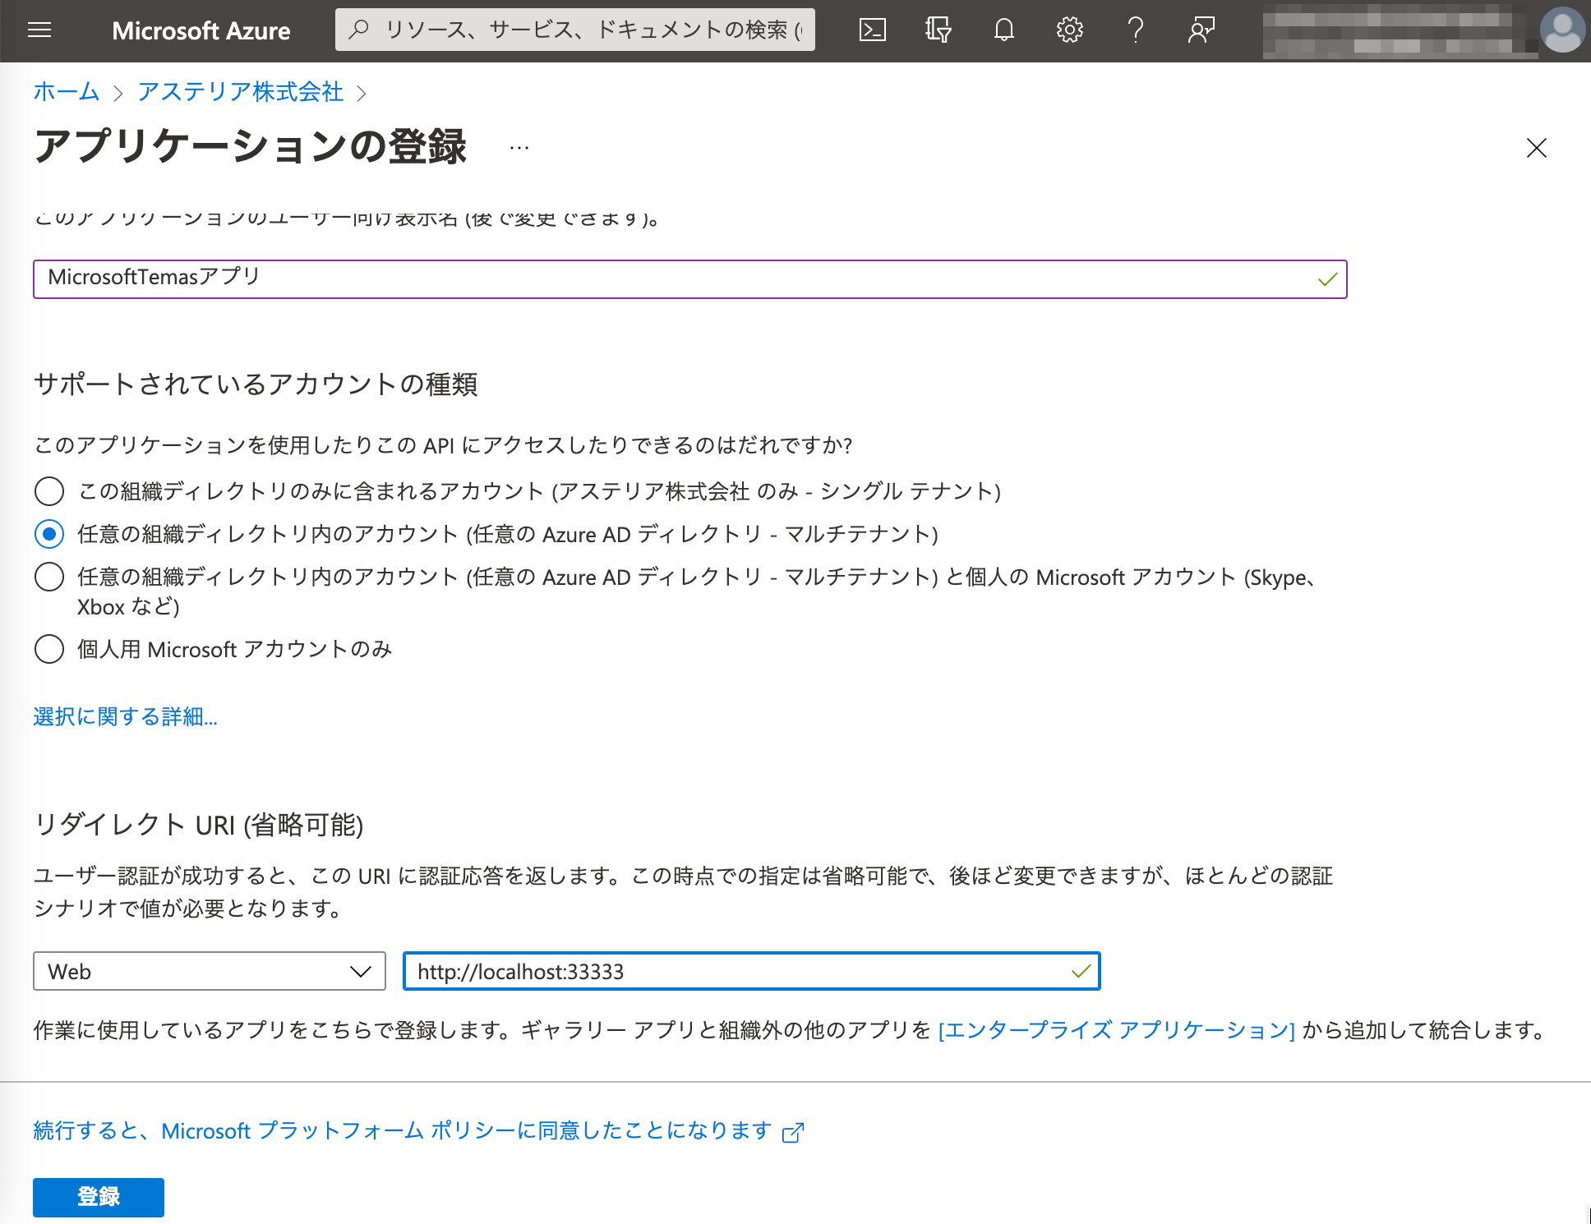The height and width of the screenshot is (1224, 1591).
Task: Select personal Microsoft accounts only option
Action: [x=49, y=649]
